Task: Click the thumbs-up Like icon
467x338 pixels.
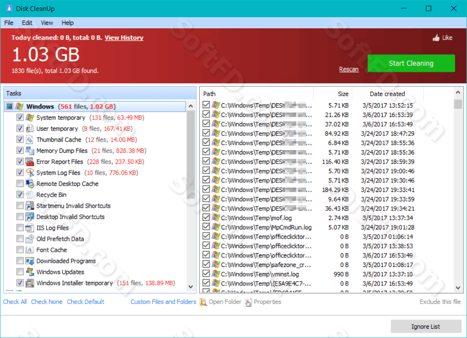Action: (x=436, y=38)
